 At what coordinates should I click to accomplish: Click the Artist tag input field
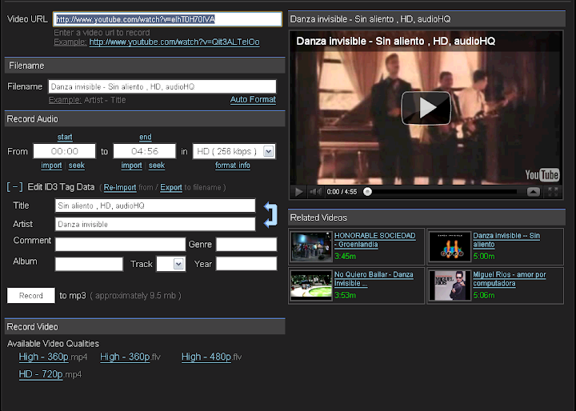pos(155,224)
